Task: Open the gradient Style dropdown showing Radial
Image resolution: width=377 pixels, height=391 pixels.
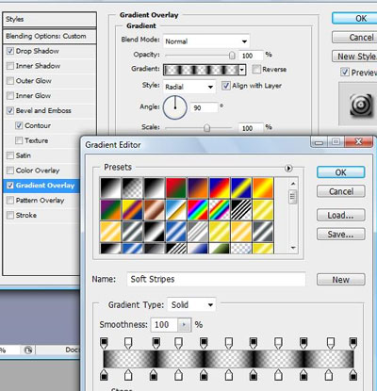Action: pyautogui.click(x=189, y=87)
